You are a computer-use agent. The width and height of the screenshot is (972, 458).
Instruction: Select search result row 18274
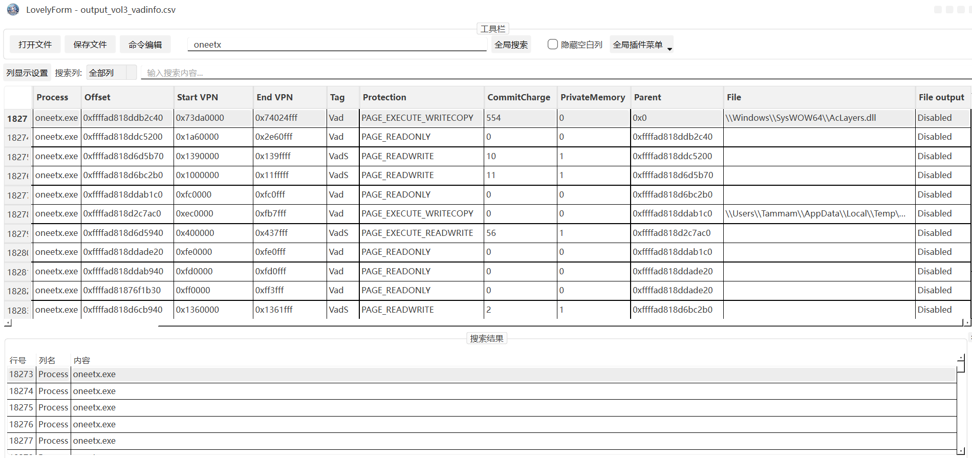coord(482,391)
